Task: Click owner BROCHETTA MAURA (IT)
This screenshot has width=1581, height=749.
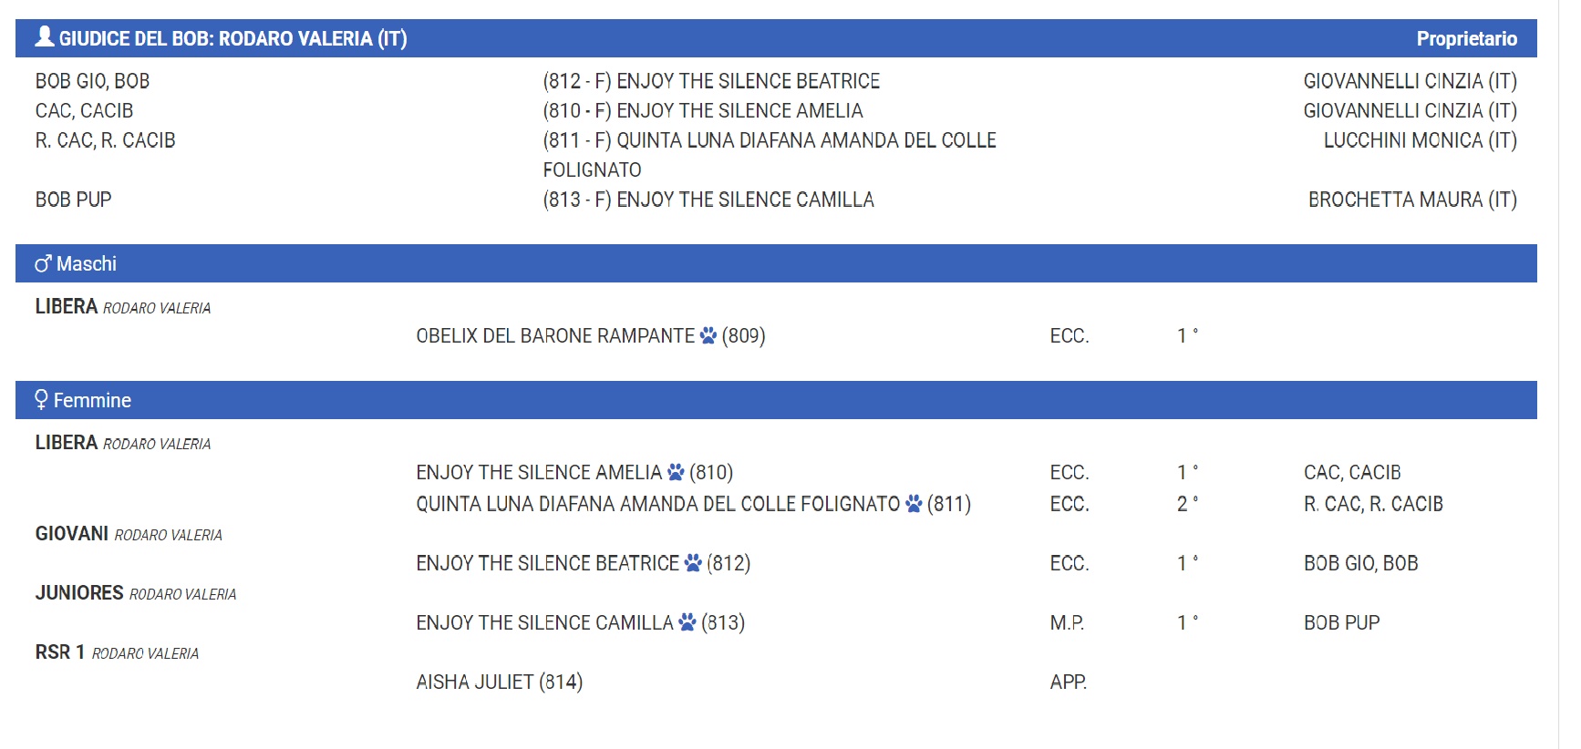Action: (x=1412, y=200)
